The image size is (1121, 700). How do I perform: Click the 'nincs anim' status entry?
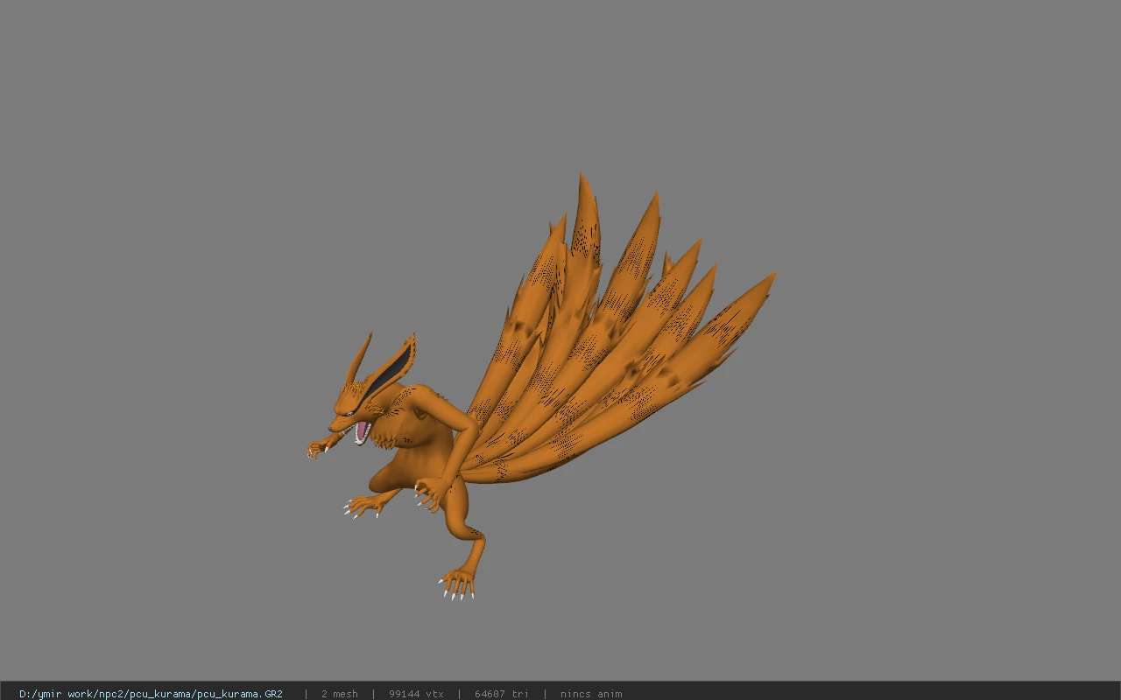pos(591,694)
